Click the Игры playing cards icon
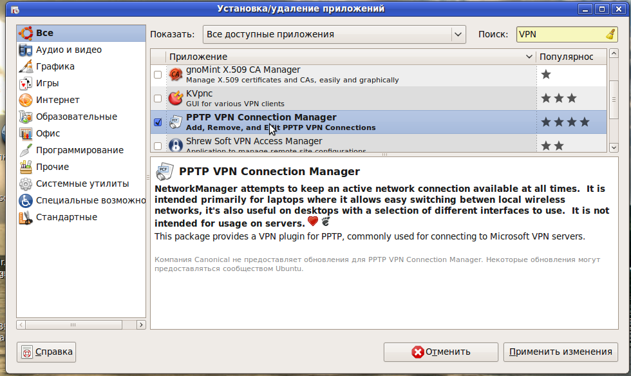 (x=26, y=83)
